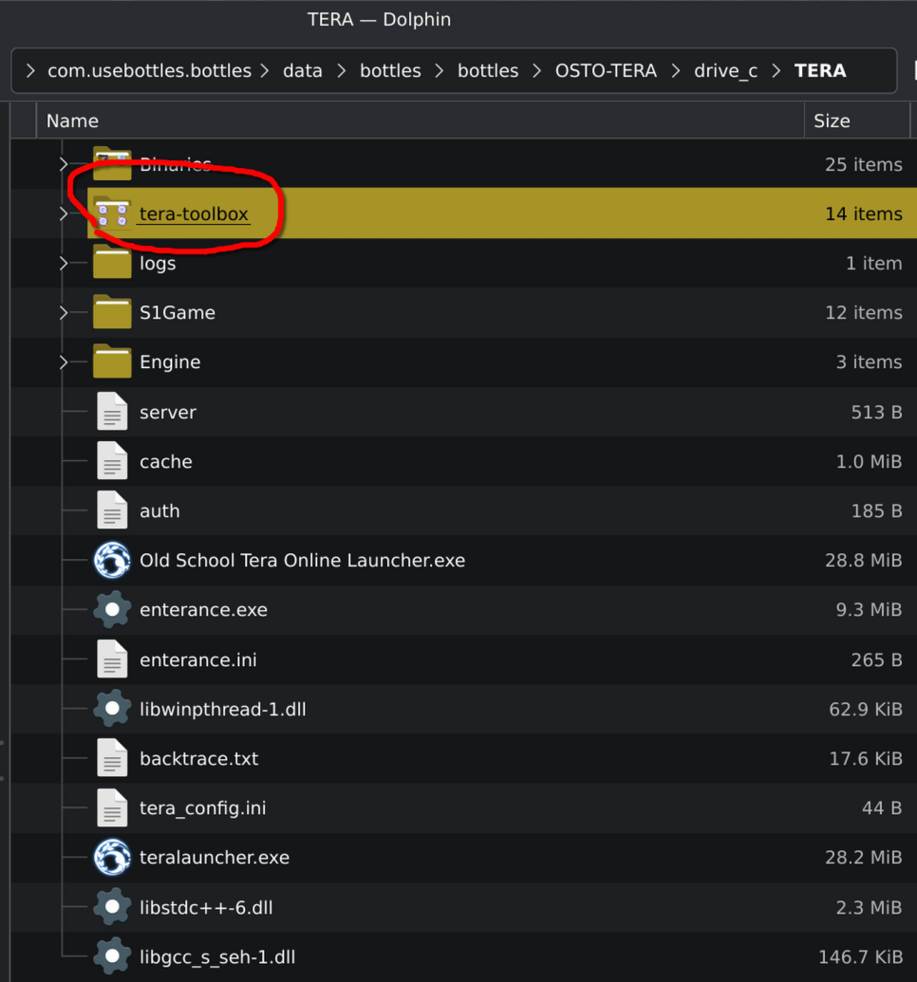The image size is (917, 982).
Task: Expand the tera-toolbox folder arrow
Action: [x=64, y=213]
